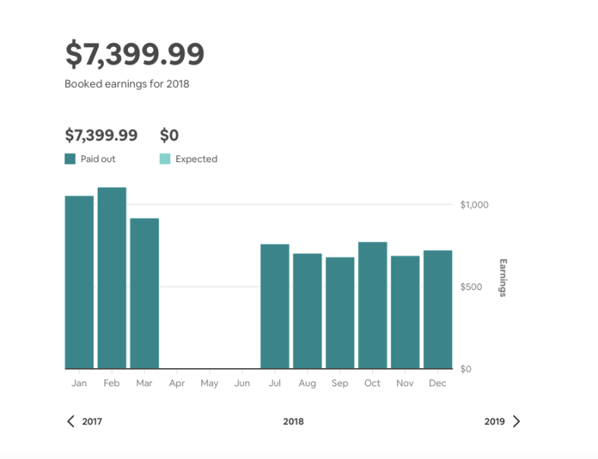This screenshot has height=459, width=598.
Task: Select the March earnings bar
Action: pyautogui.click(x=145, y=293)
